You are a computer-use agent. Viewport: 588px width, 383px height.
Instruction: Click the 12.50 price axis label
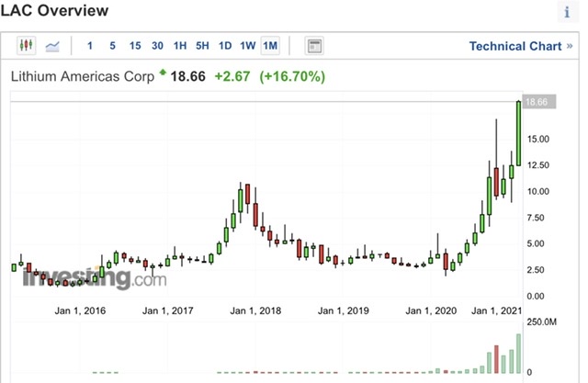pos(538,165)
